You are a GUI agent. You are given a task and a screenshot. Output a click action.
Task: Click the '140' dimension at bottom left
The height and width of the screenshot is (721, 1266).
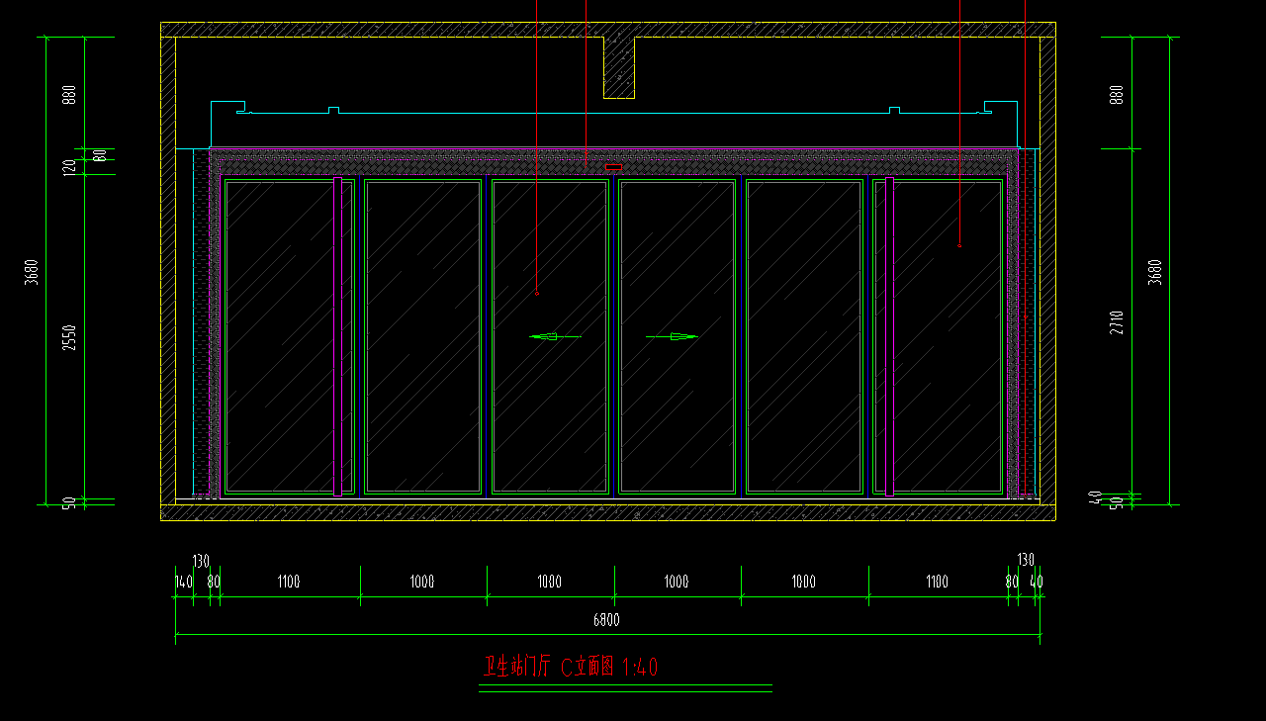point(184,582)
